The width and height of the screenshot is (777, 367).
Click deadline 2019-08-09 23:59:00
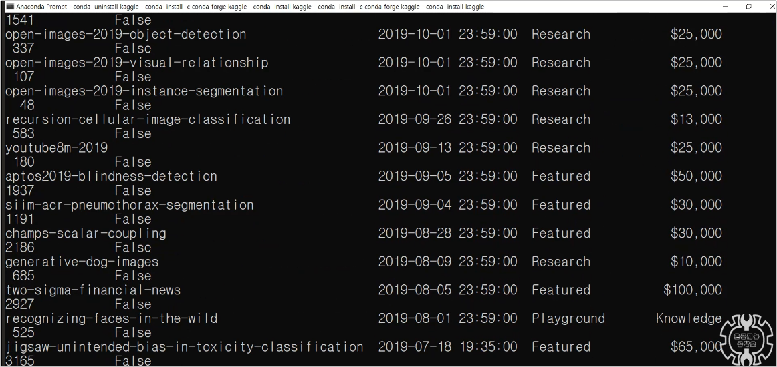pyautogui.click(x=448, y=262)
